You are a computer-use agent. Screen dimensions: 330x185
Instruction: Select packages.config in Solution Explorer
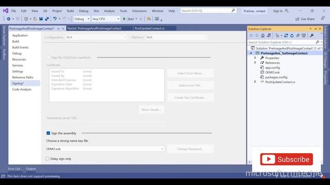coord(276,77)
